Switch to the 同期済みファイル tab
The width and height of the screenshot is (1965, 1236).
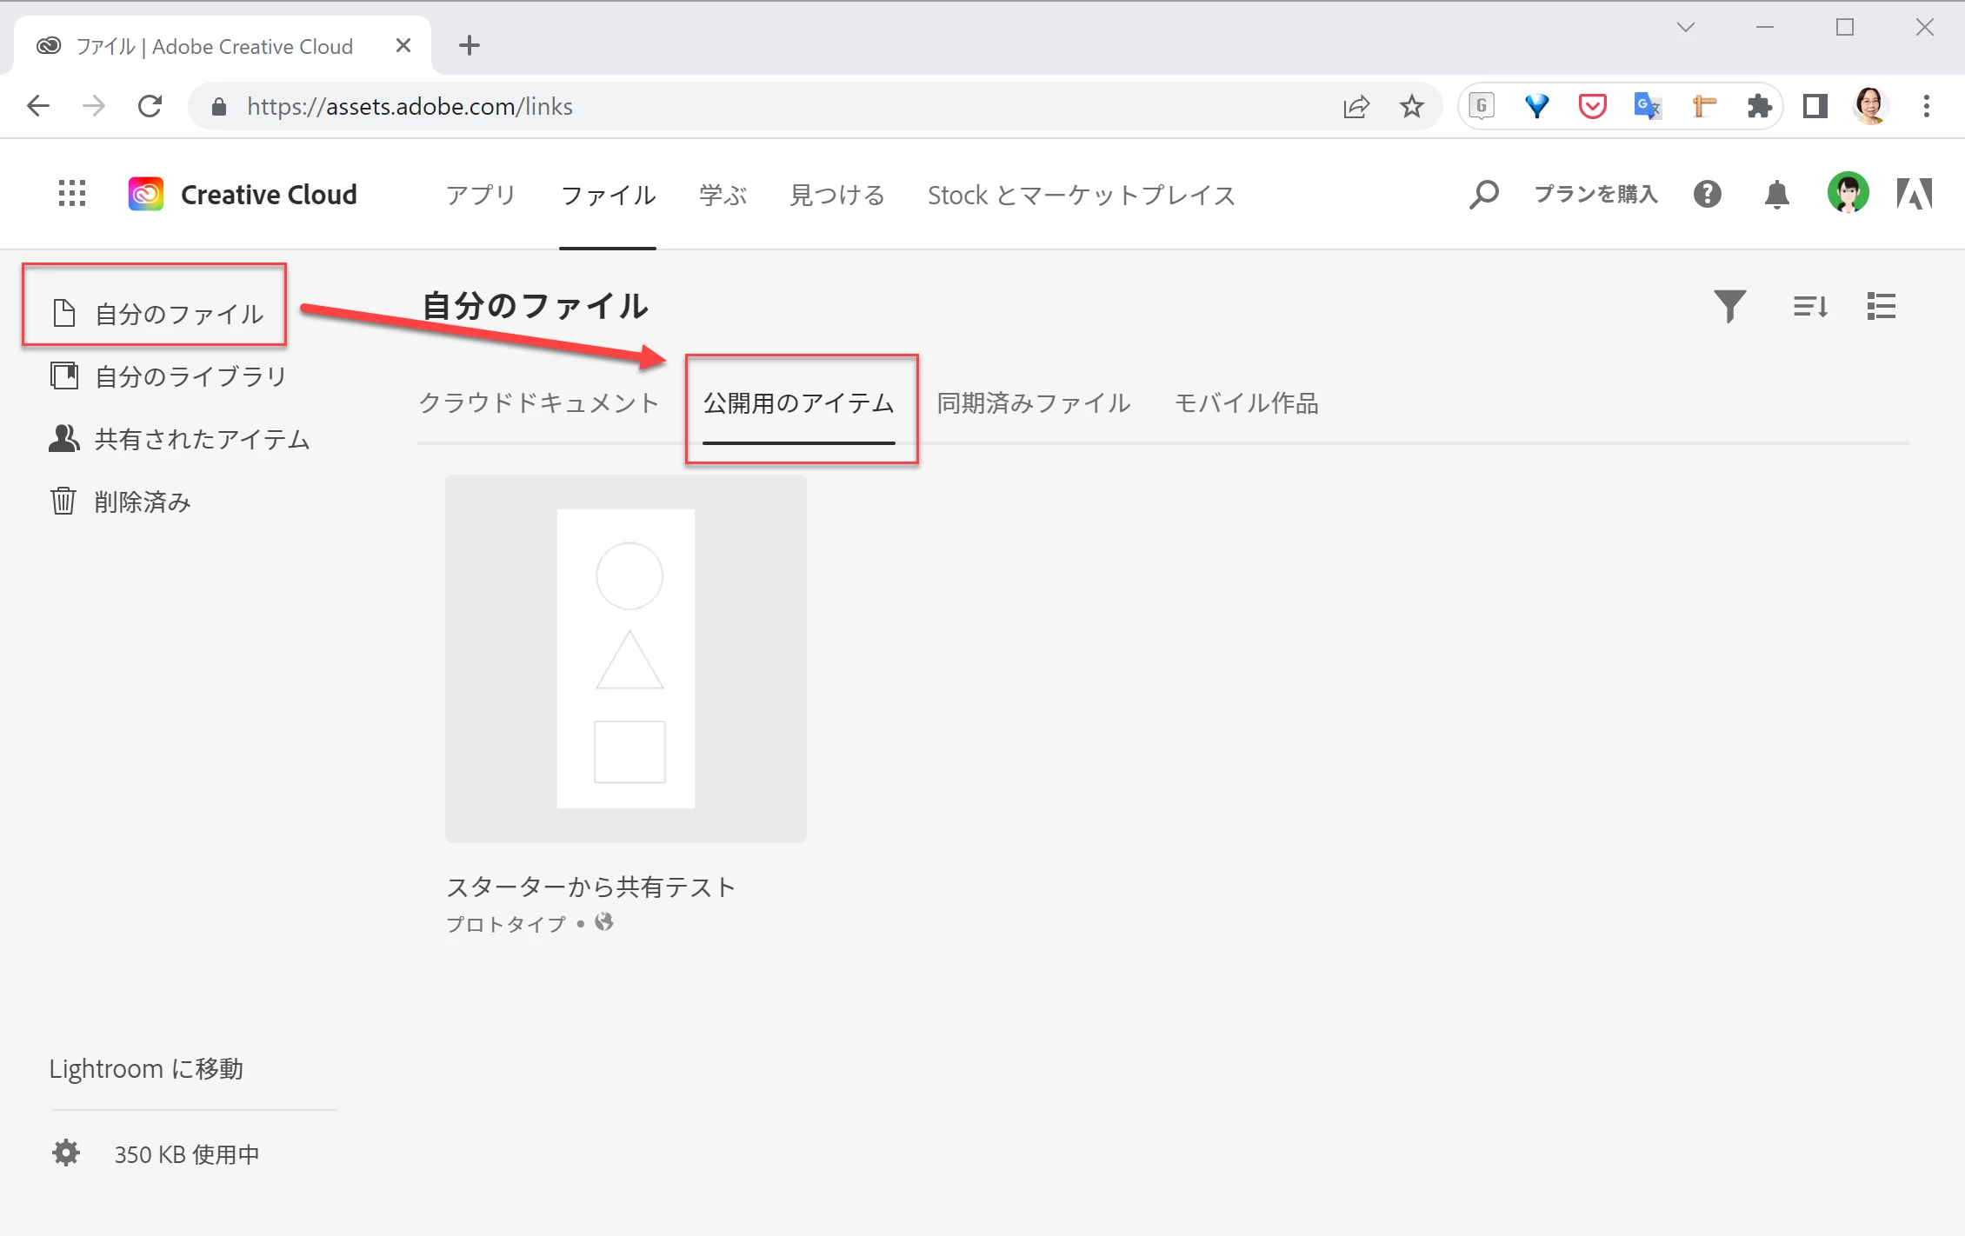1033,403
